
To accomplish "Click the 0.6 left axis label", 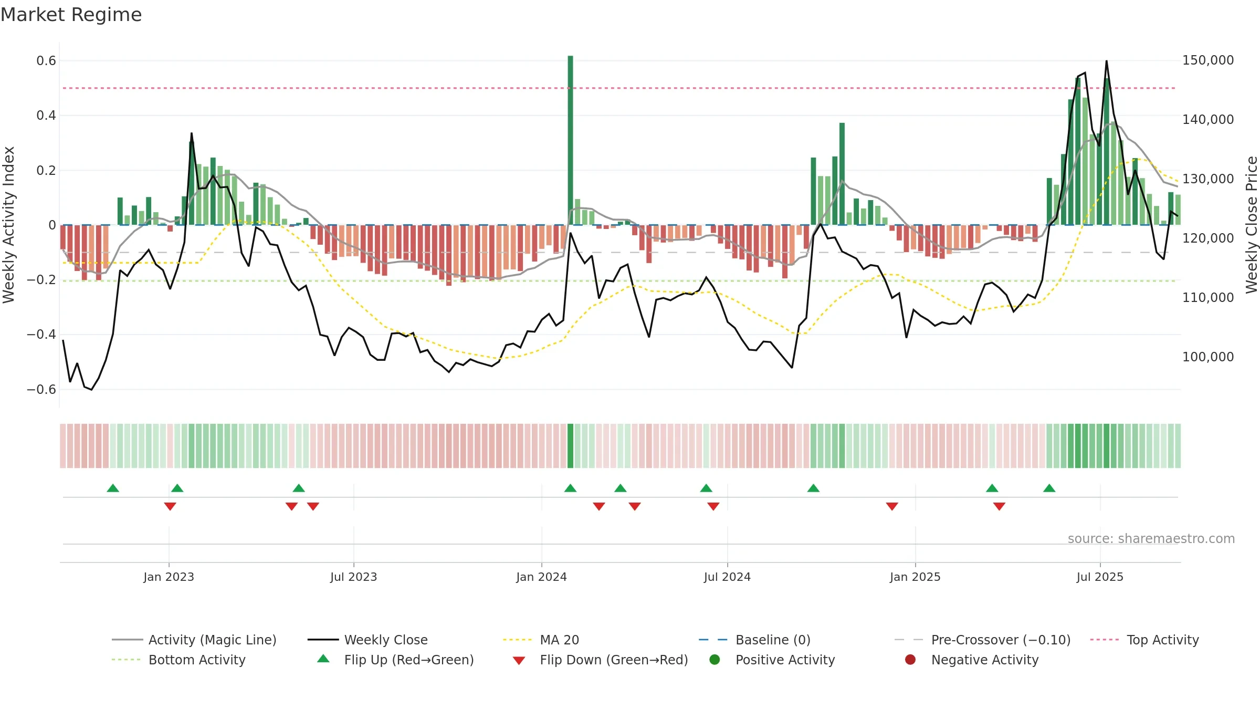I will pos(46,61).
